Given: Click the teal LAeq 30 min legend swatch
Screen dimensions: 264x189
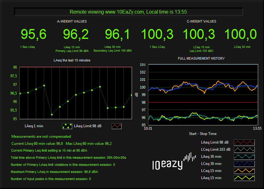Looking at the screenshot, I should (x=244, y=157).
